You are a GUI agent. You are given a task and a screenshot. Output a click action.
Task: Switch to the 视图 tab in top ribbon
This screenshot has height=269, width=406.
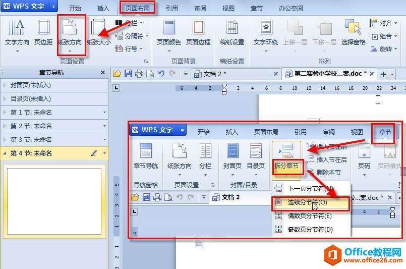228,8
